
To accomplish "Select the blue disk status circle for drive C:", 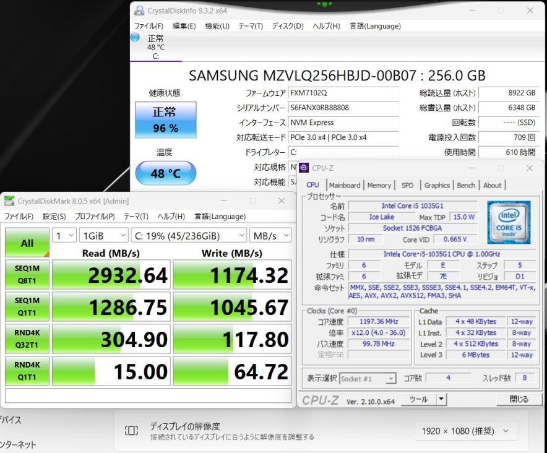I will (x=135, y=37).
